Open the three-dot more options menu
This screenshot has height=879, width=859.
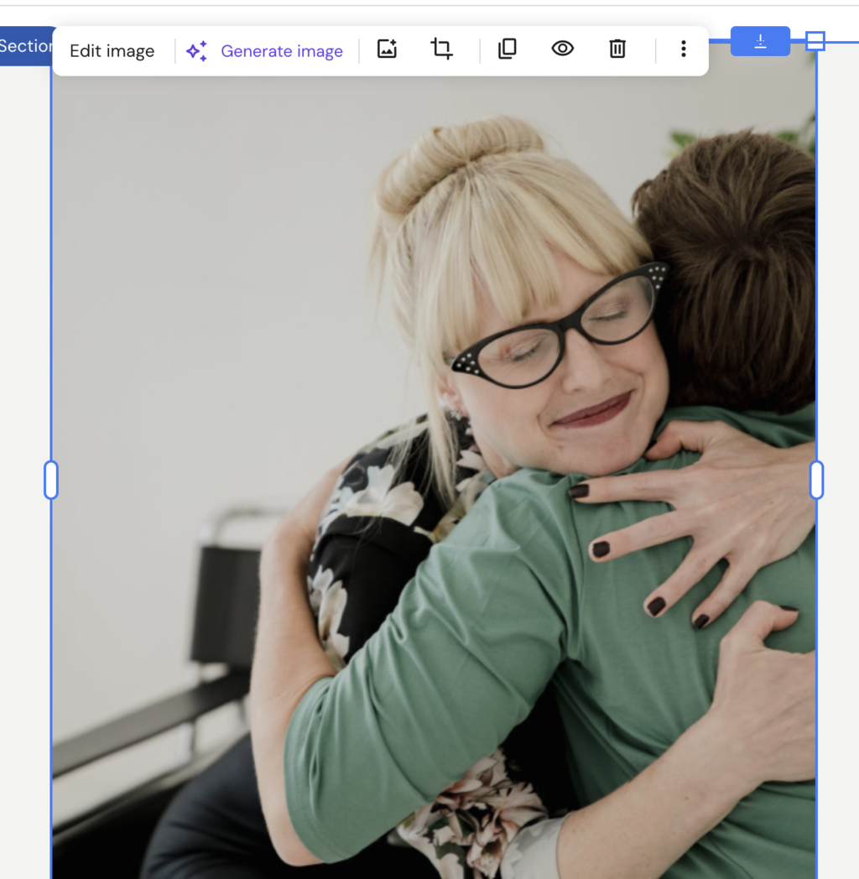coord(683,49)
